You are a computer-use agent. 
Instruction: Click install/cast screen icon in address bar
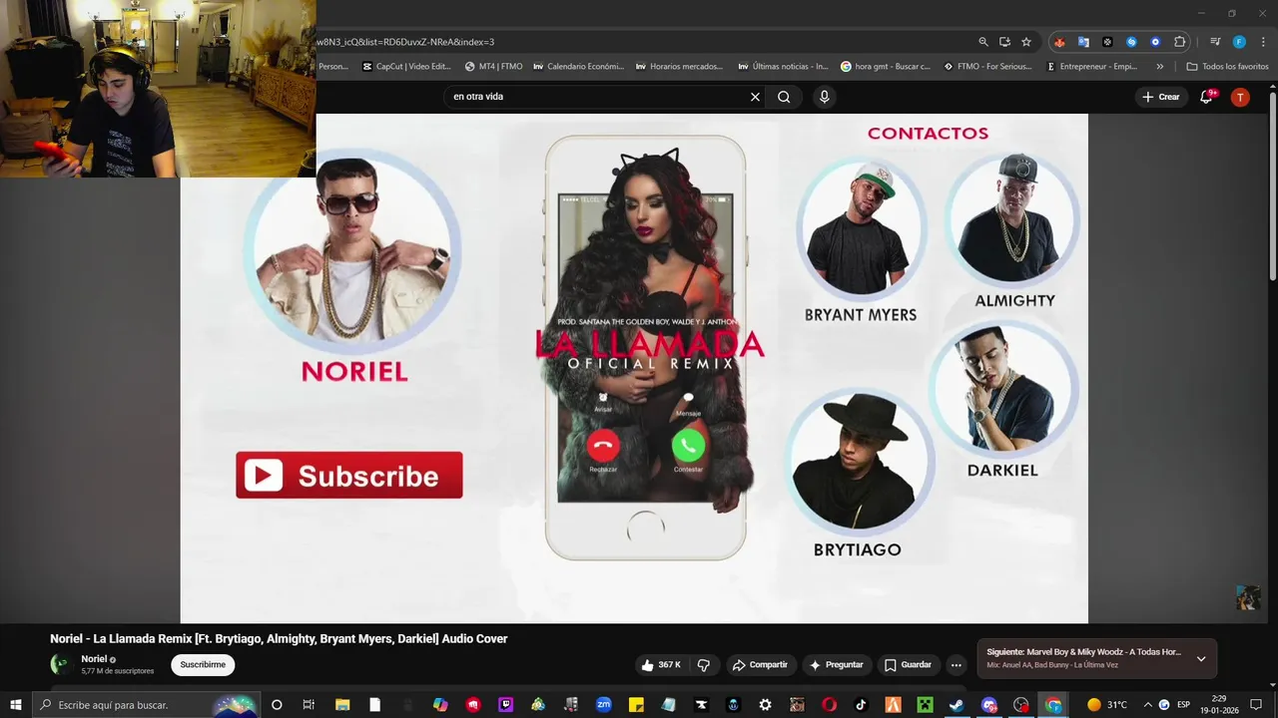click(1004, 42)
